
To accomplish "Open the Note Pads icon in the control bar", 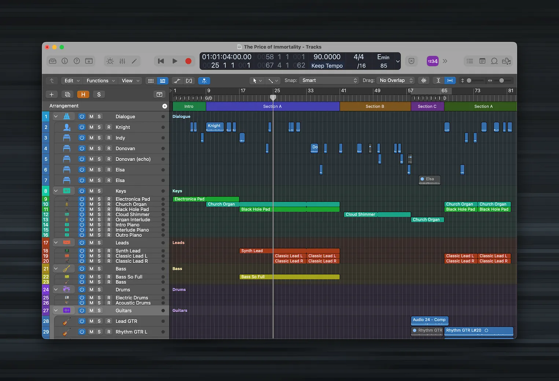I will (x=482, y=61).
